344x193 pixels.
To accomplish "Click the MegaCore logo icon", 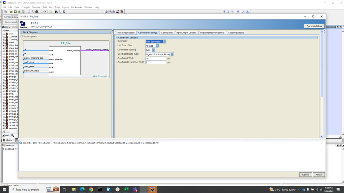I will point(23,24).
